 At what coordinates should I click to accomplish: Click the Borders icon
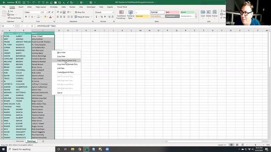(39, 17)
